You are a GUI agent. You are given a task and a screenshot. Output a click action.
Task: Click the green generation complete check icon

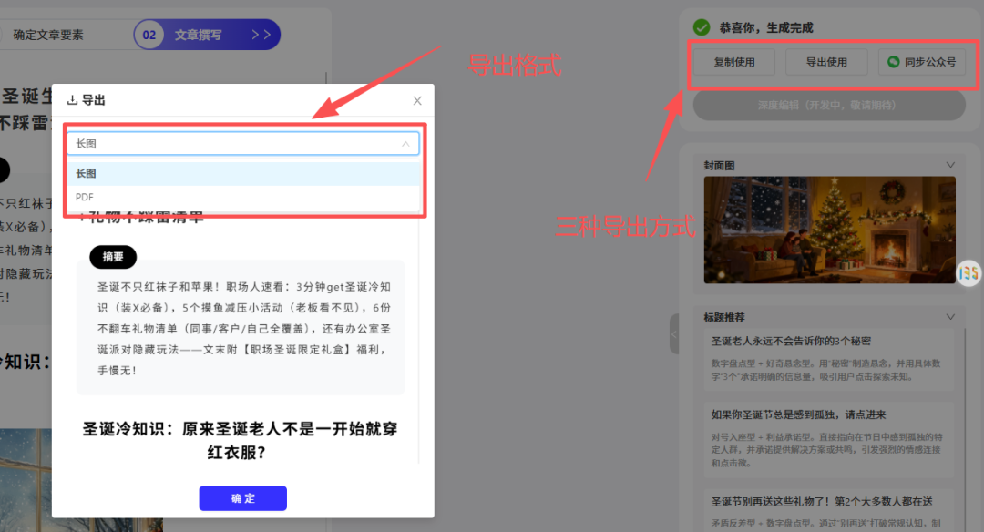pyautogui.click(x=702, y=27)
